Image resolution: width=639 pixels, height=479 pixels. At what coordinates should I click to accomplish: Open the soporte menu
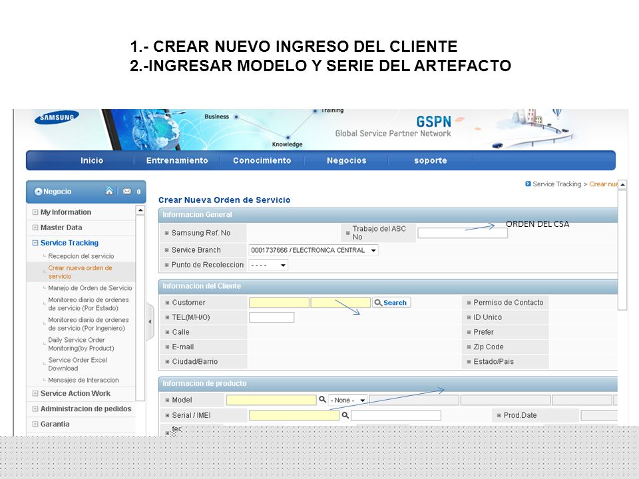(431, 160)
